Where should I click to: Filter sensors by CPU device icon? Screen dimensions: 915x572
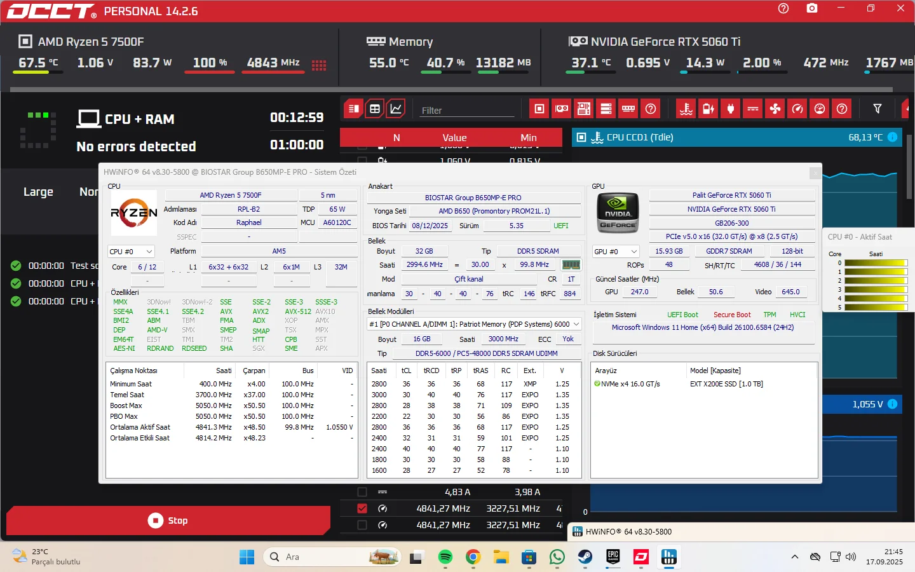click(x=539, y=109)
